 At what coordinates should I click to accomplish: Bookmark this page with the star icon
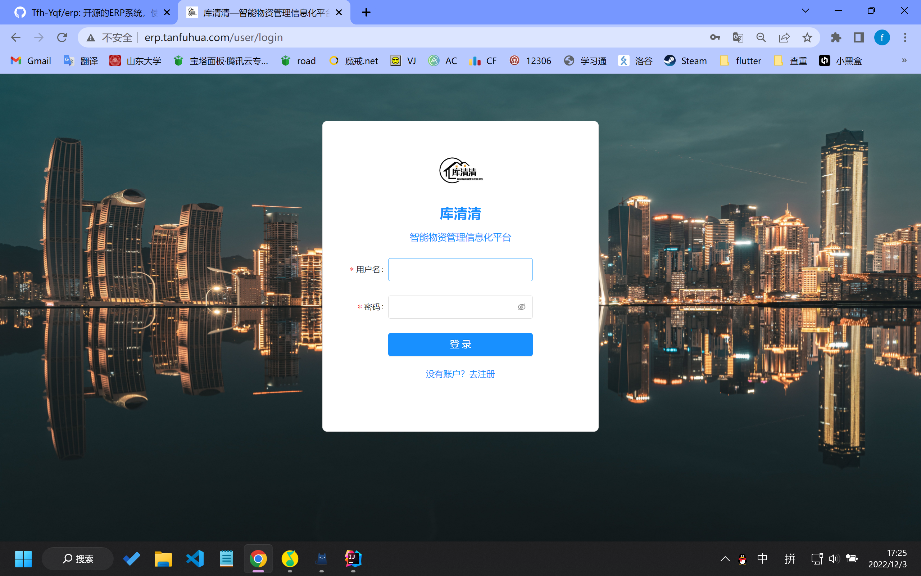[807, 37]
